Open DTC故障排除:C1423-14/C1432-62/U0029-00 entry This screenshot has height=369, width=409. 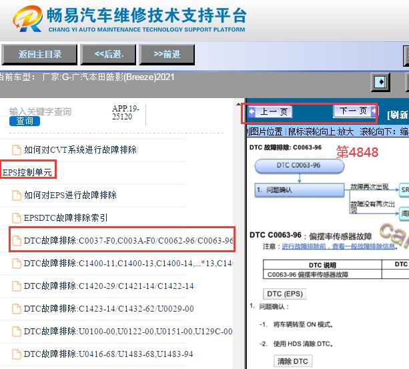[109, 309]
